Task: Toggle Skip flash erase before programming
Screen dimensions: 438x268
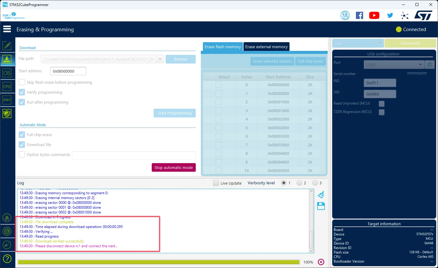Action: (x=22, y=83)
